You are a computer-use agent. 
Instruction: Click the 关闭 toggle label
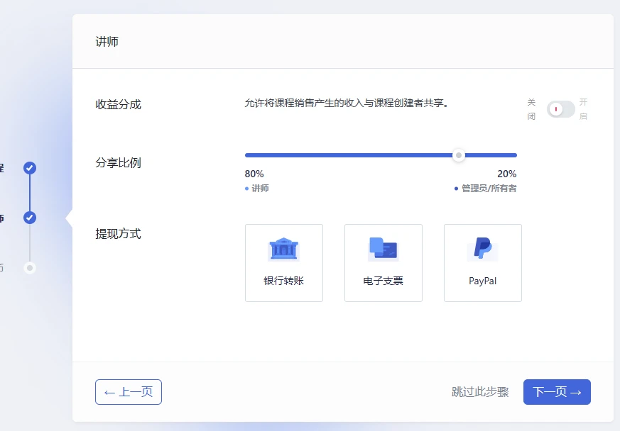coord(531,109)
